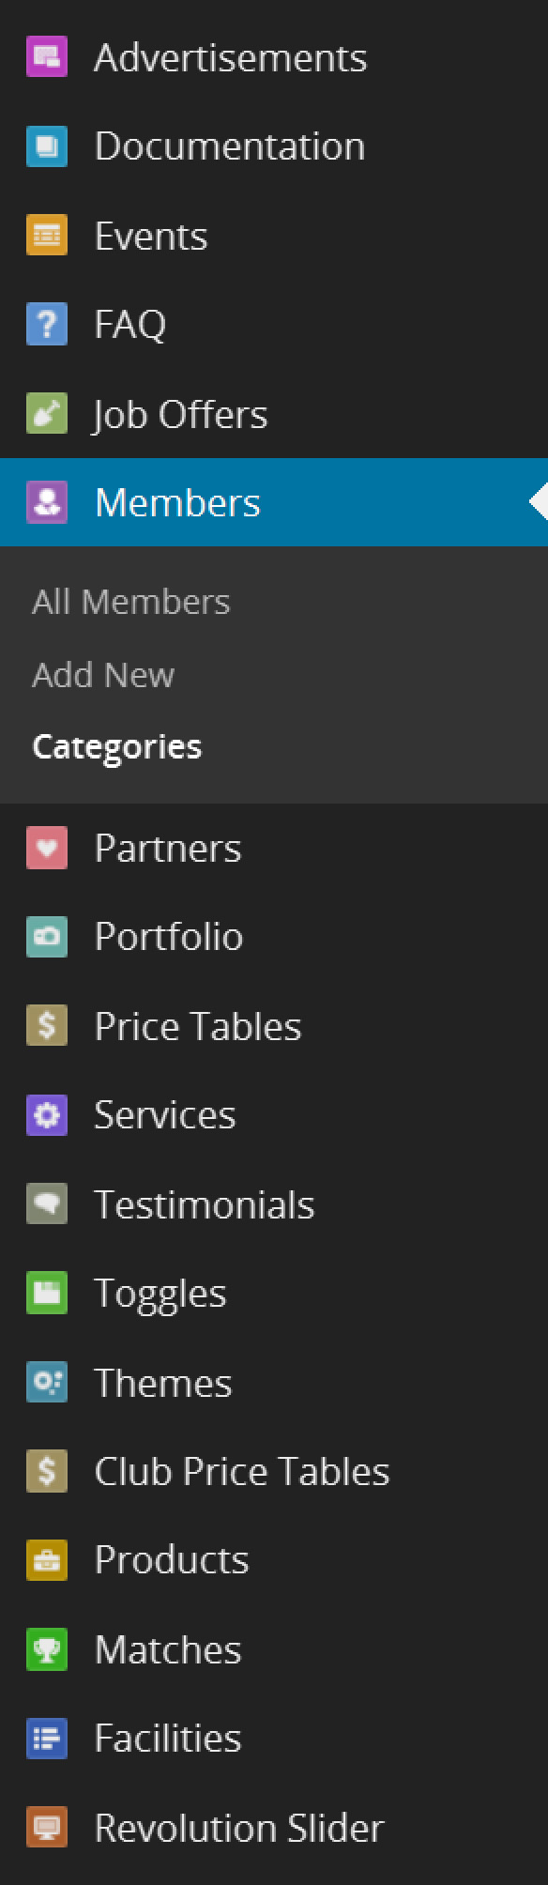Open the All Members submenu link
Screen dimensions: 548x1885
(130, 602)
